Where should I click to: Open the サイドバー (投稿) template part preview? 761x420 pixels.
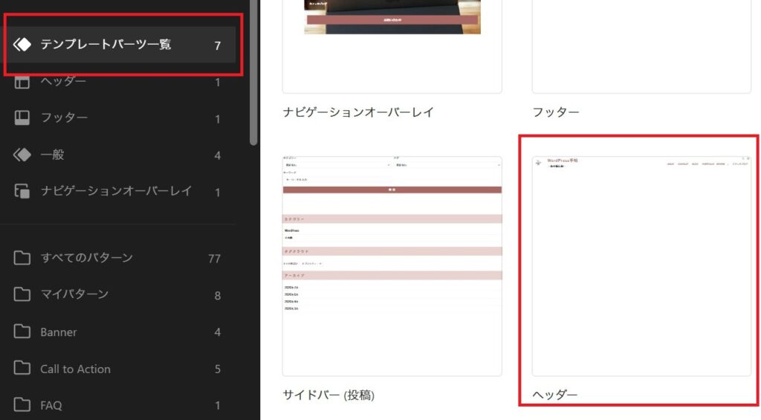392,266
